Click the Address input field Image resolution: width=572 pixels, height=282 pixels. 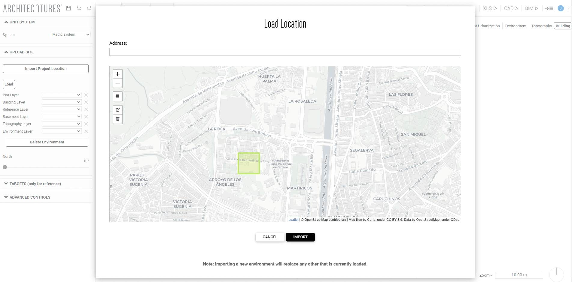point(285,52)
